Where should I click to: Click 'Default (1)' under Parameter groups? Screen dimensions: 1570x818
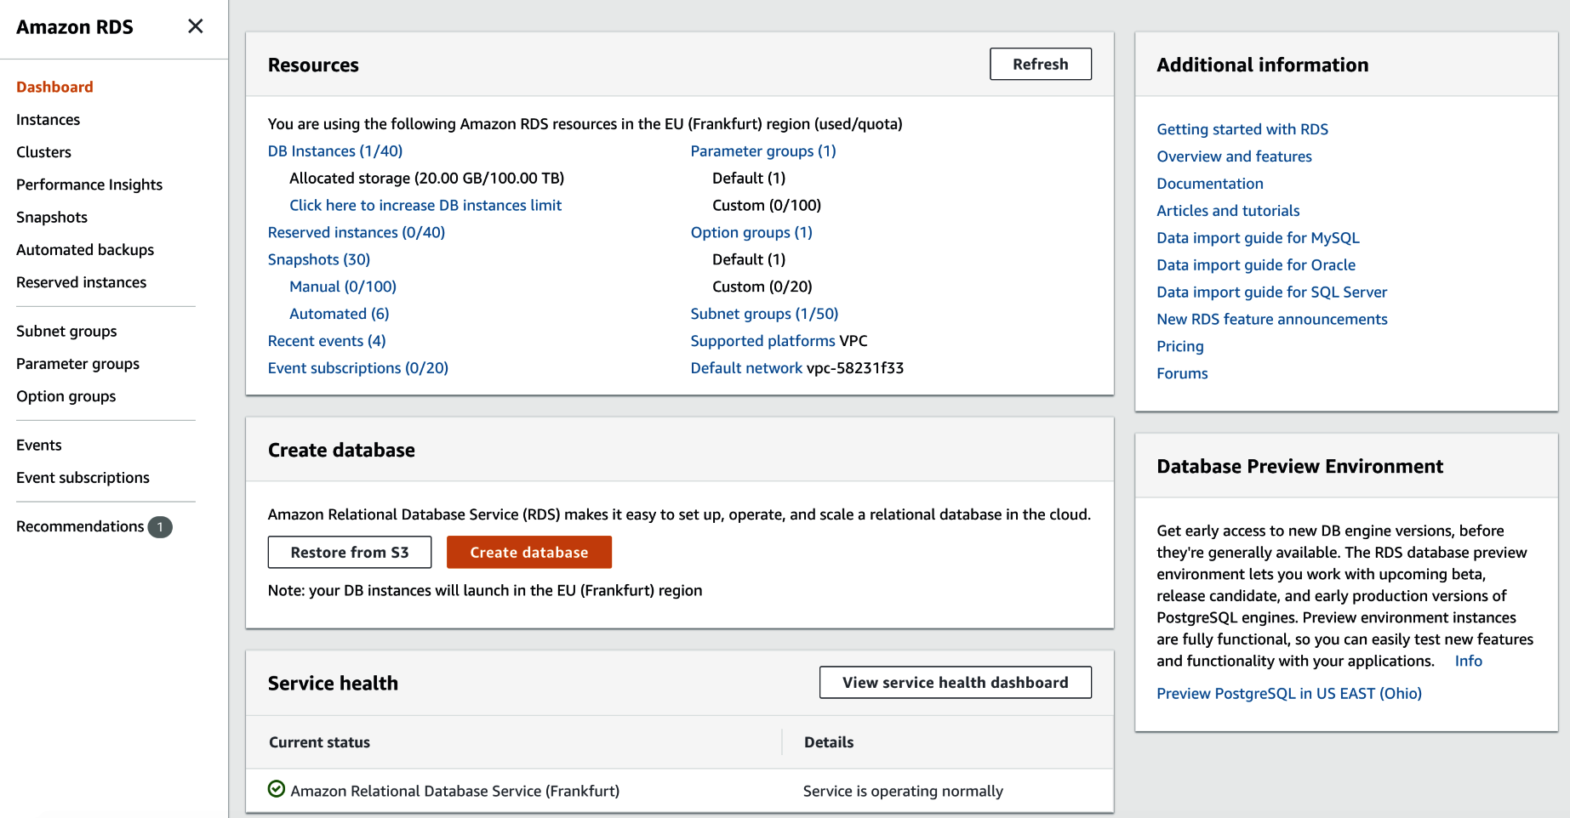749,178
